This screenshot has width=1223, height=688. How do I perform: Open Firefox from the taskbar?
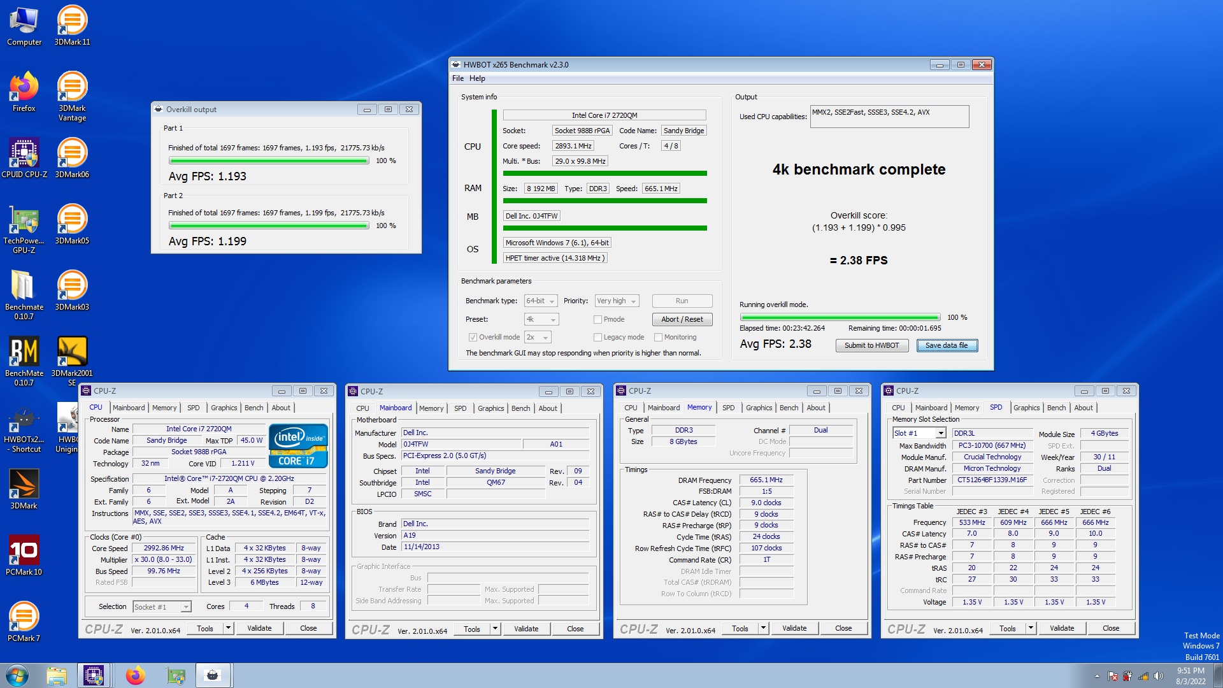(135, 675)
